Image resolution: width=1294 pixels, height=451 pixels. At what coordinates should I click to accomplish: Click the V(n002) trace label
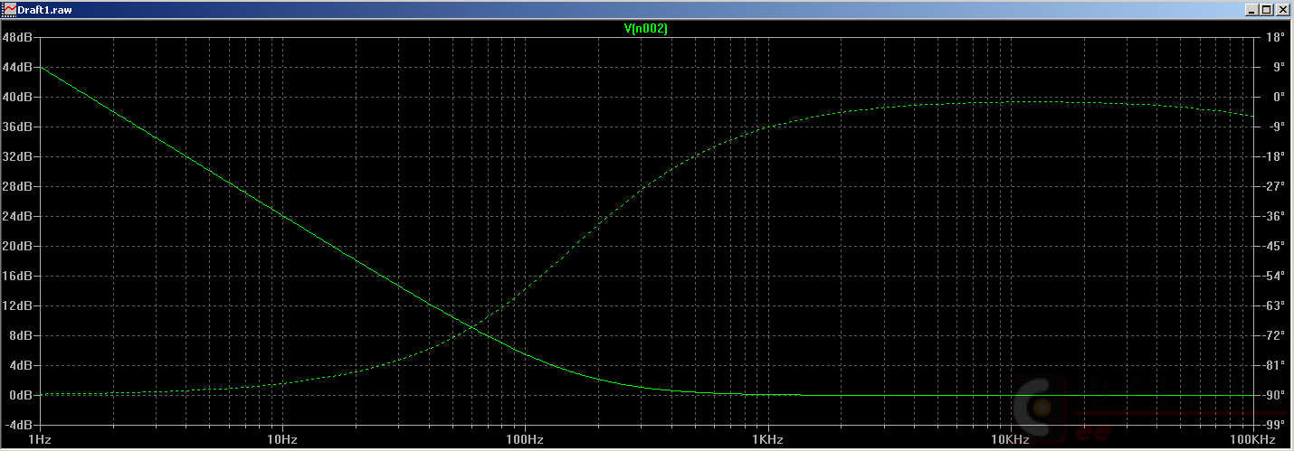[x=646, y=29]
